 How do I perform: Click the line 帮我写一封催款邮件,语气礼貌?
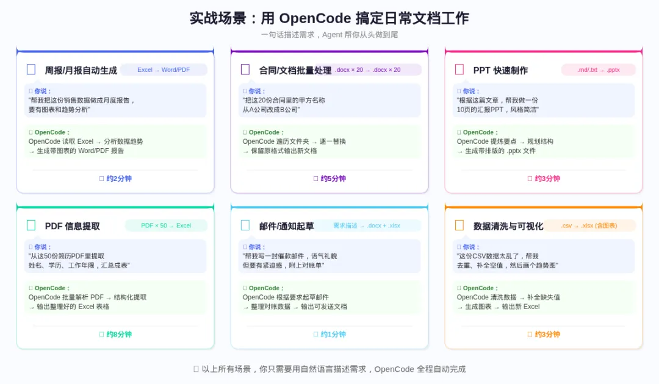(x=290, y=256)
